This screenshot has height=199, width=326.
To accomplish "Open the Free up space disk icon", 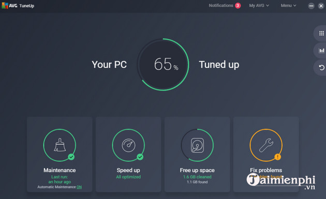I will click(x=197, y=145).
